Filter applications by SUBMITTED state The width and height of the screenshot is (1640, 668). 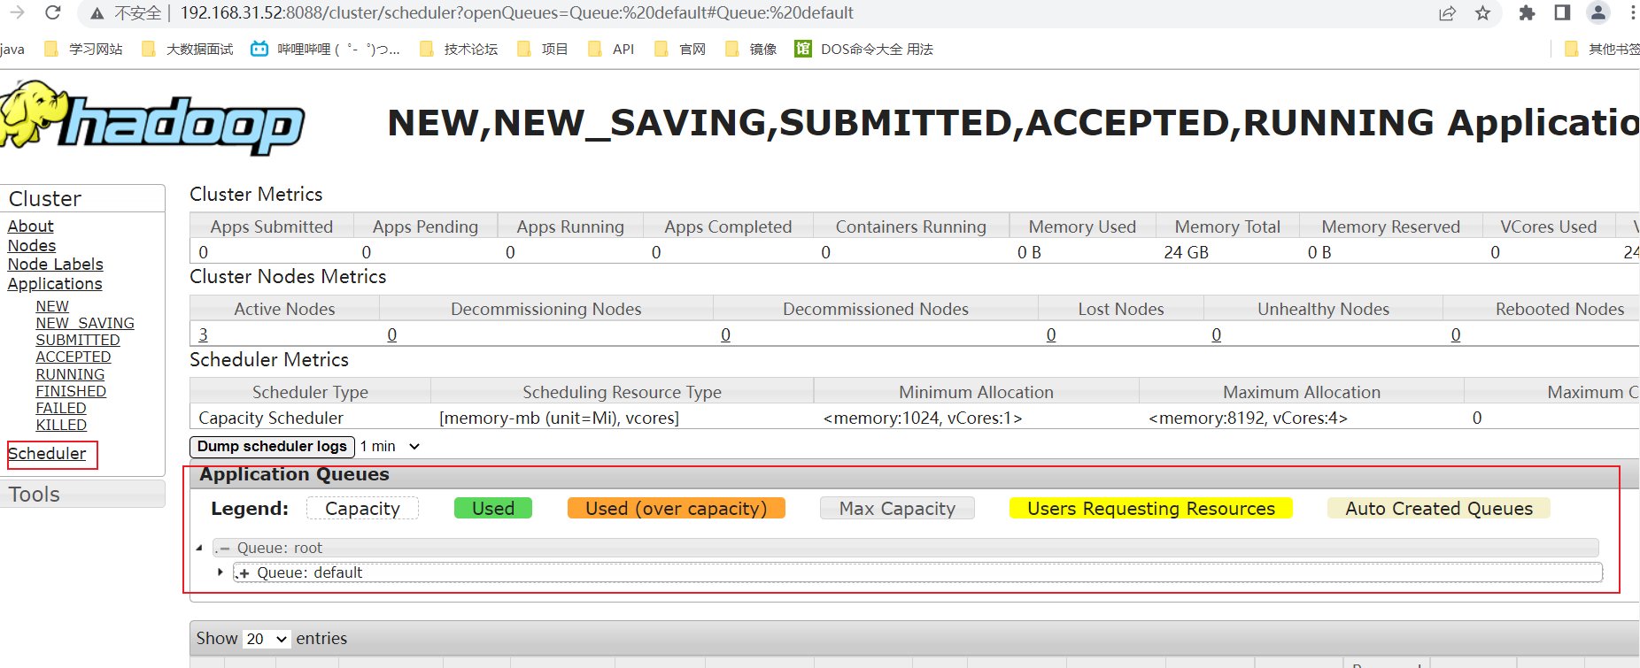coord(78,340)
